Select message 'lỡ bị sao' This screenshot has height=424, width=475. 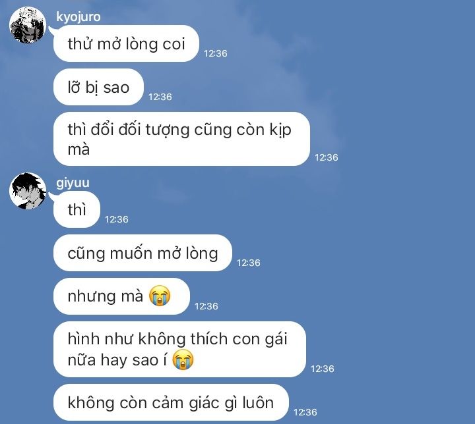(98, 87)
